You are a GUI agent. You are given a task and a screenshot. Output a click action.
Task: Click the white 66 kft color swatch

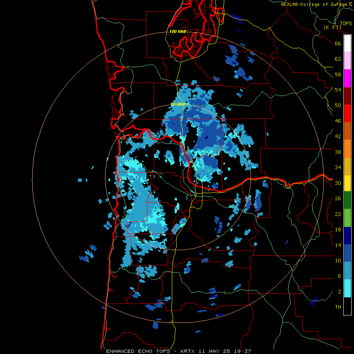[347, 43]
